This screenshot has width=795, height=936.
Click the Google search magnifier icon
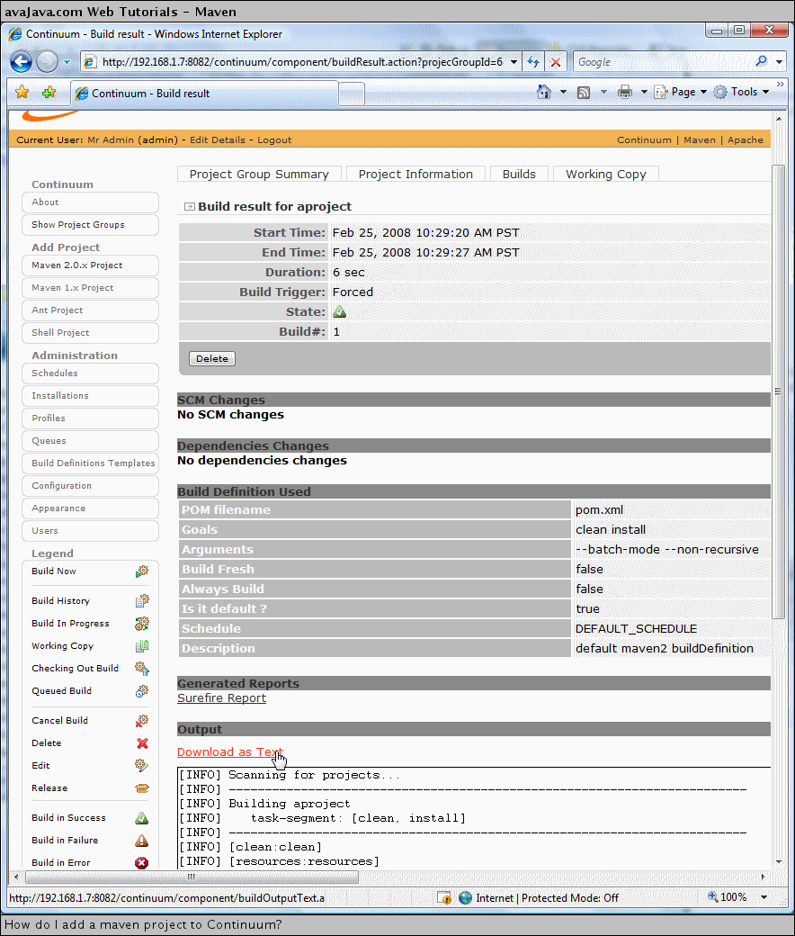pyautogui.click(x=762, y=62)
